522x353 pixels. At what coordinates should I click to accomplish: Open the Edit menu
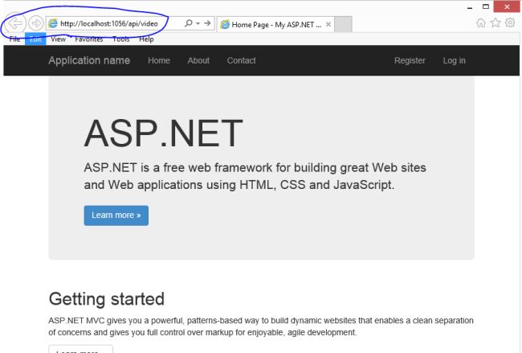click(x=35, y=39)
